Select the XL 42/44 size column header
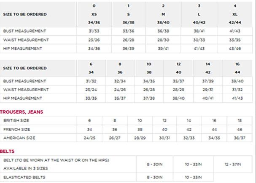The image size is (256, 183). pyautogui.click(x=235, y=14)
